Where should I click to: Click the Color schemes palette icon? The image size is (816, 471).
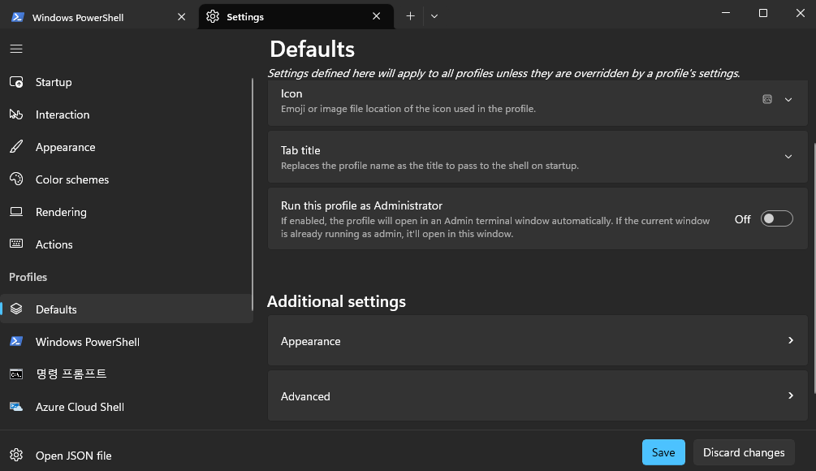click(x=16, y=179)
